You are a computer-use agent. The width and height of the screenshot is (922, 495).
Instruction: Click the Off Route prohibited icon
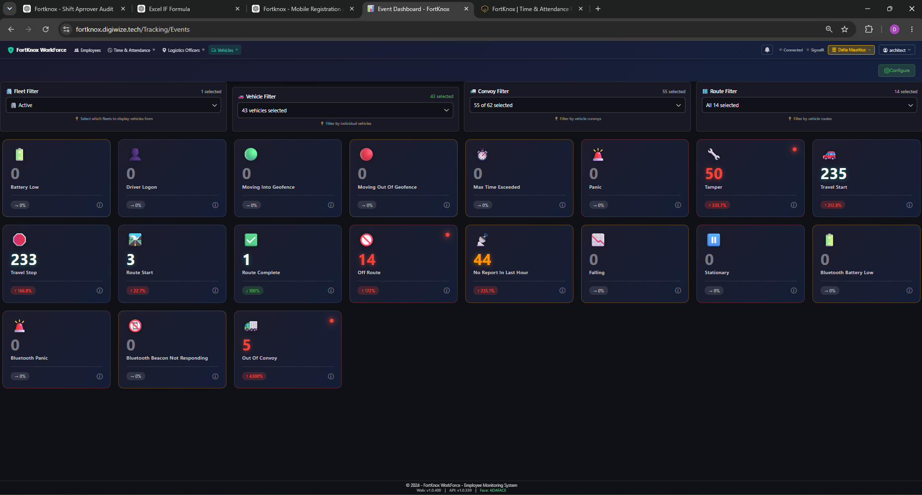(x=366, y=240)
